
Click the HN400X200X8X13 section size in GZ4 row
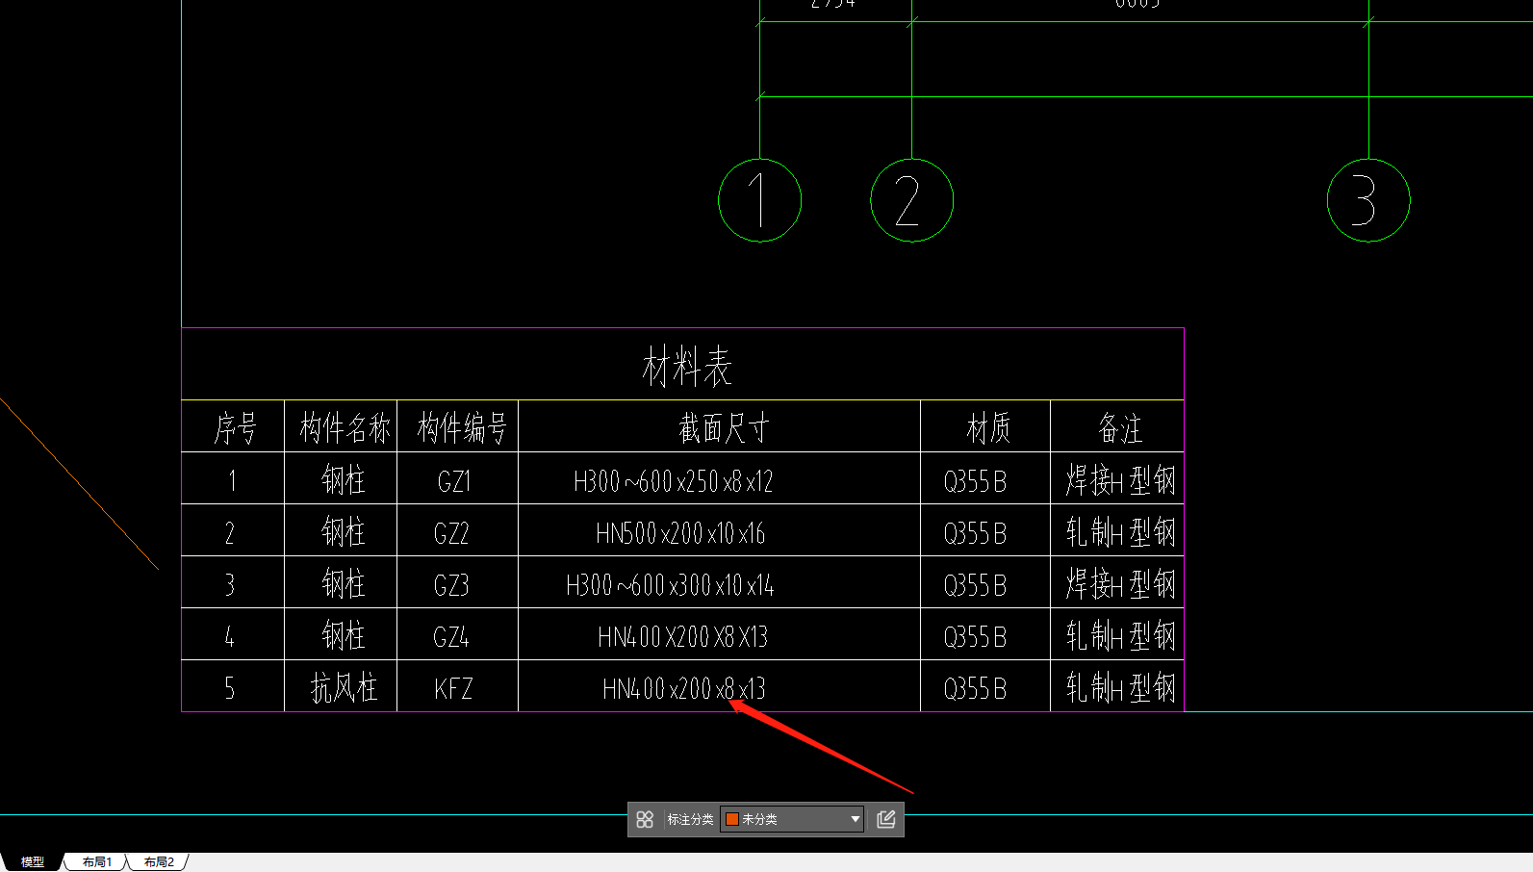tap(683, 636)
